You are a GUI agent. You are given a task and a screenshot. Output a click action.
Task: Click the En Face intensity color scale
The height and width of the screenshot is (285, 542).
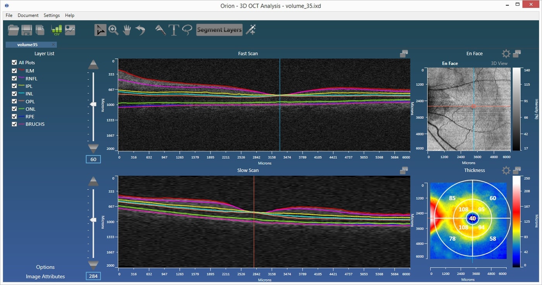pyautogui.click(x=517, y=109)
